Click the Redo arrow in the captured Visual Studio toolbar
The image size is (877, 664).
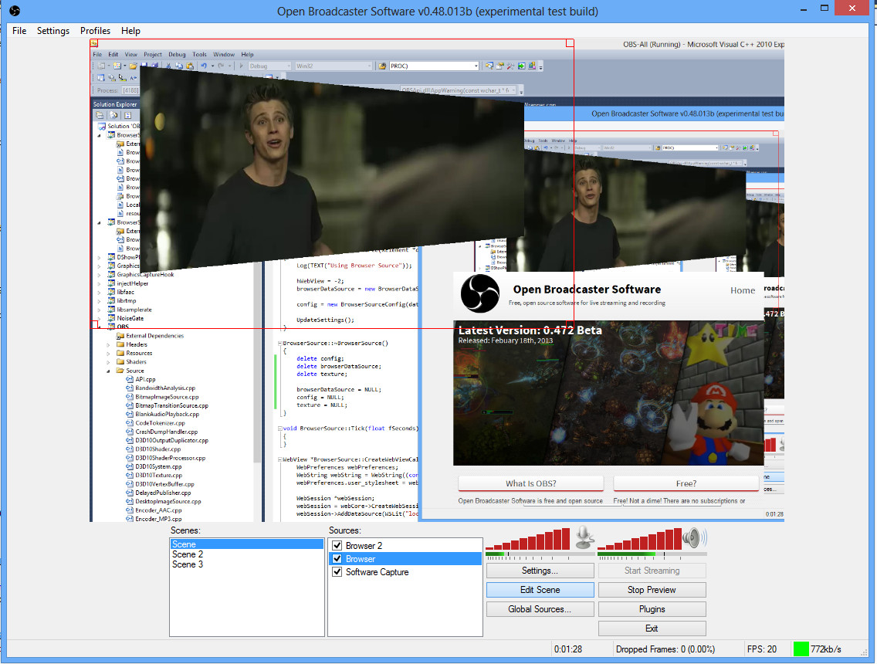coord(222,66)
